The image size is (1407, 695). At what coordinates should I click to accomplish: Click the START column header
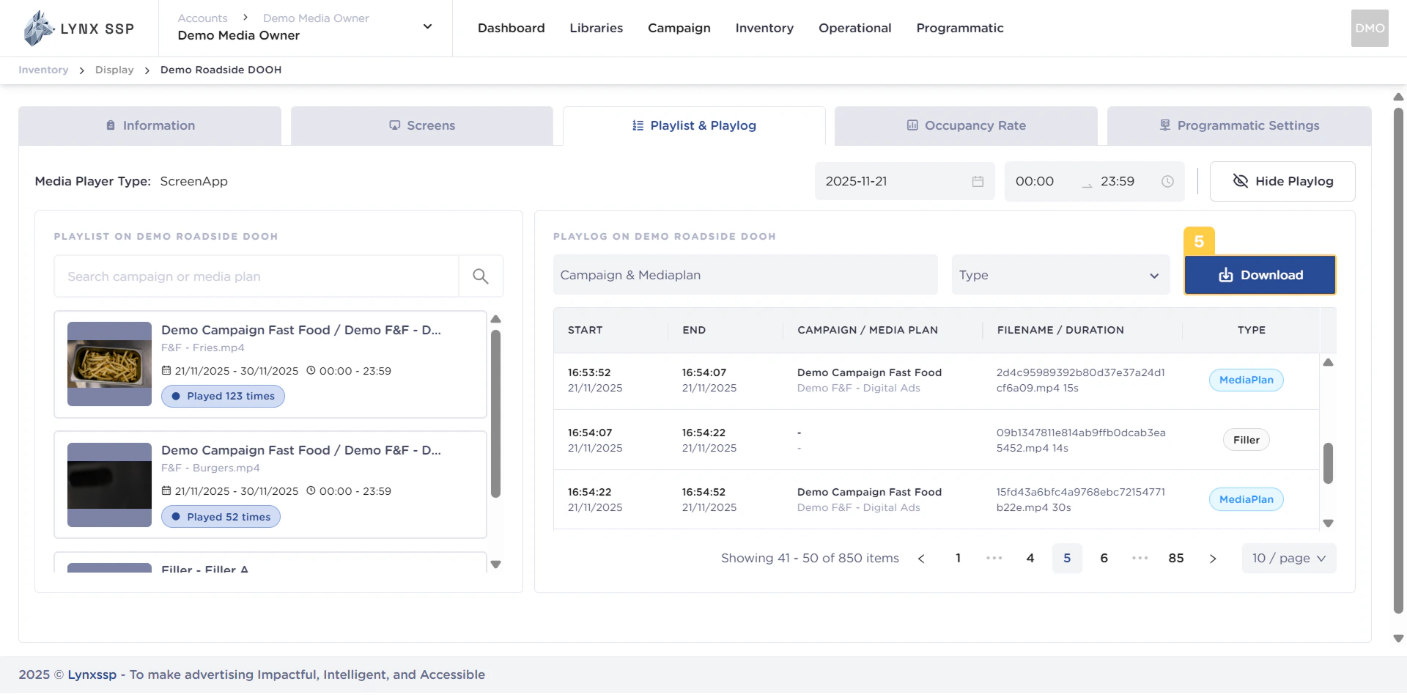[x=585, y=330]
